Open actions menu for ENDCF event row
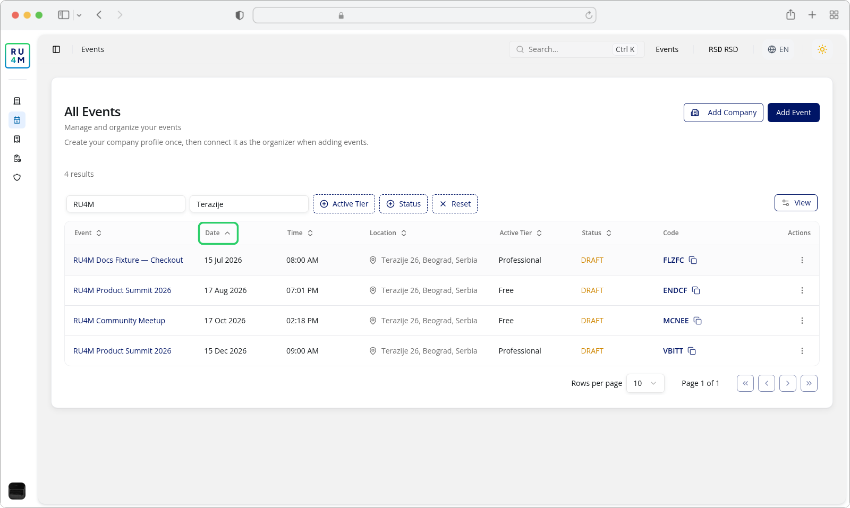The width and height of the screenshot is (850, 508). coord(802,290)
